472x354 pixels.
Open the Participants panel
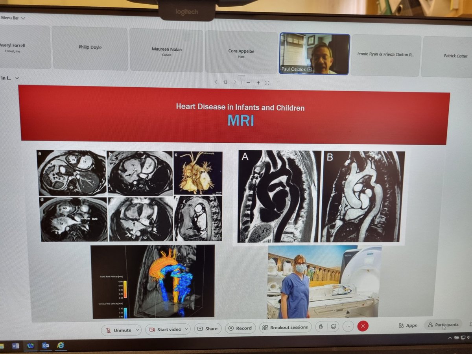[x=444, y=324]
